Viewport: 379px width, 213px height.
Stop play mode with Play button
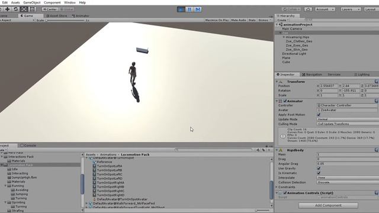point(181,9)
